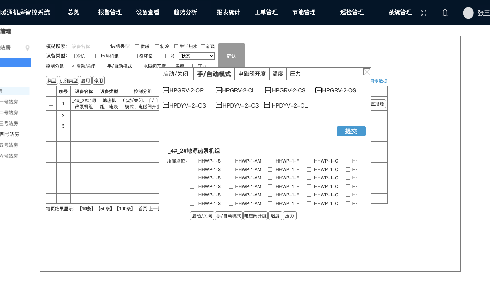Open the 节能管理 menu

304,12
